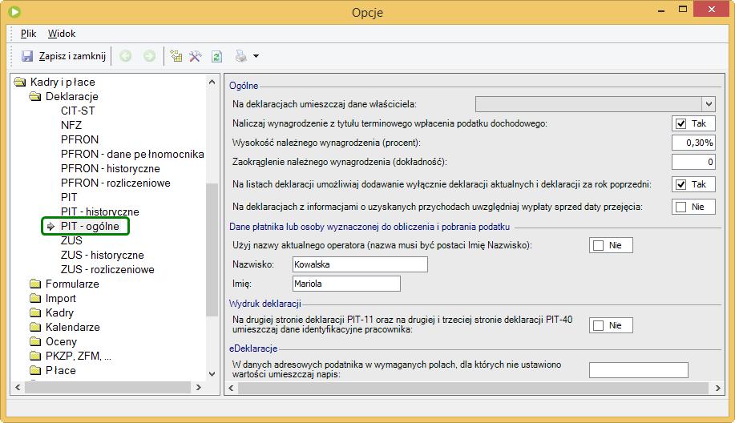Click the Wysokość wynagrodzenia percent field
Viewport: 735px width, 423px height.
pyautogui.click(x=693, y=143)
